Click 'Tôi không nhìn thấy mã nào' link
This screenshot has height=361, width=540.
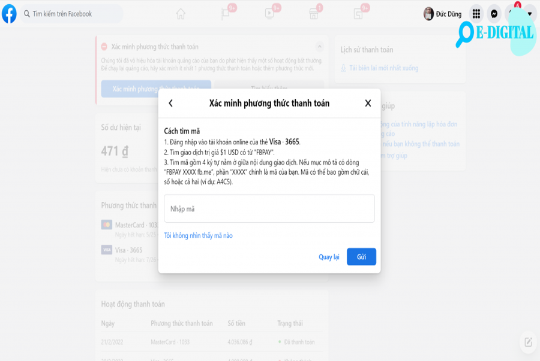199,236
